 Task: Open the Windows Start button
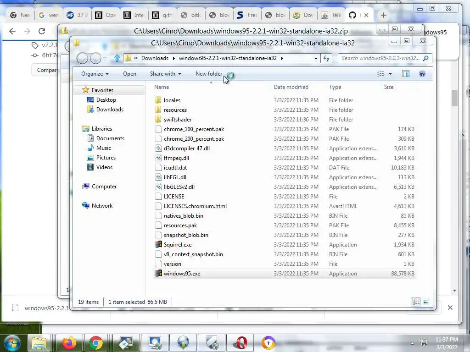click(12, 342)
